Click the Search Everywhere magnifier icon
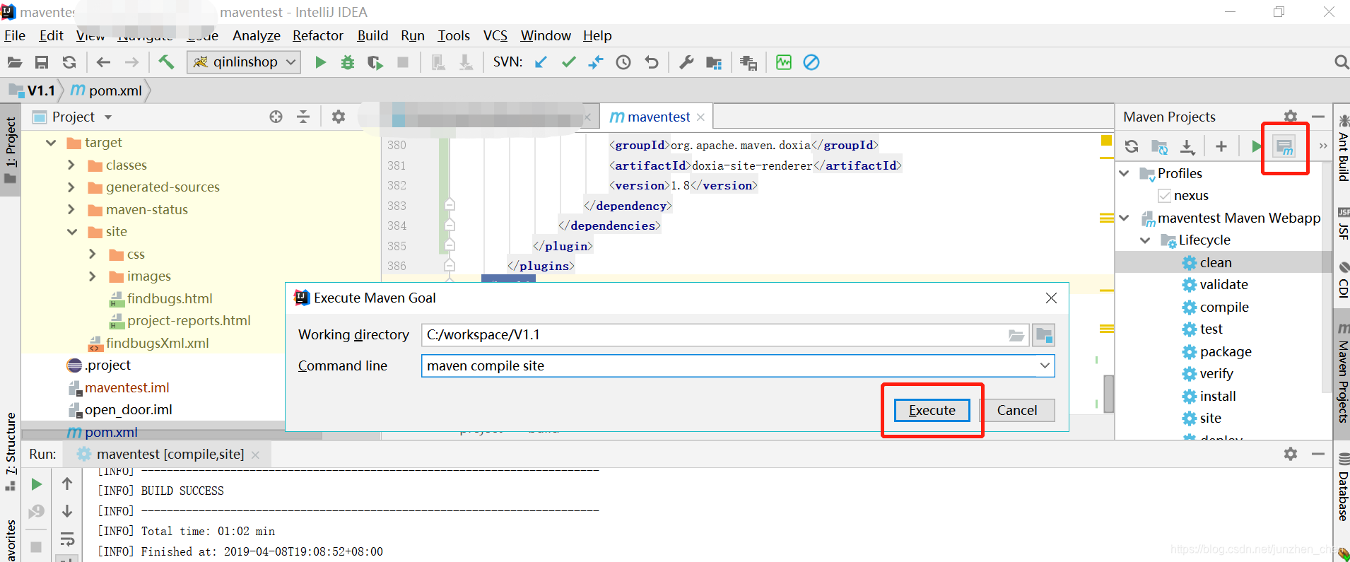Viewport: 1350px width, 562px height. 1341,62
